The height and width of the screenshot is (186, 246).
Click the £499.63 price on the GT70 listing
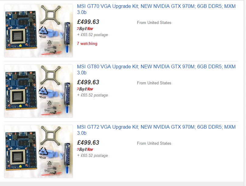88,22
